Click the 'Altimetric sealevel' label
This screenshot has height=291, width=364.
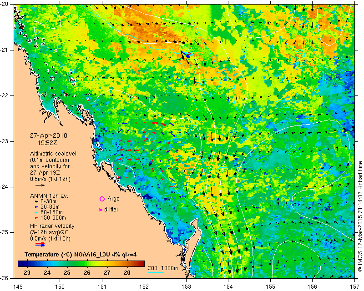53,154
